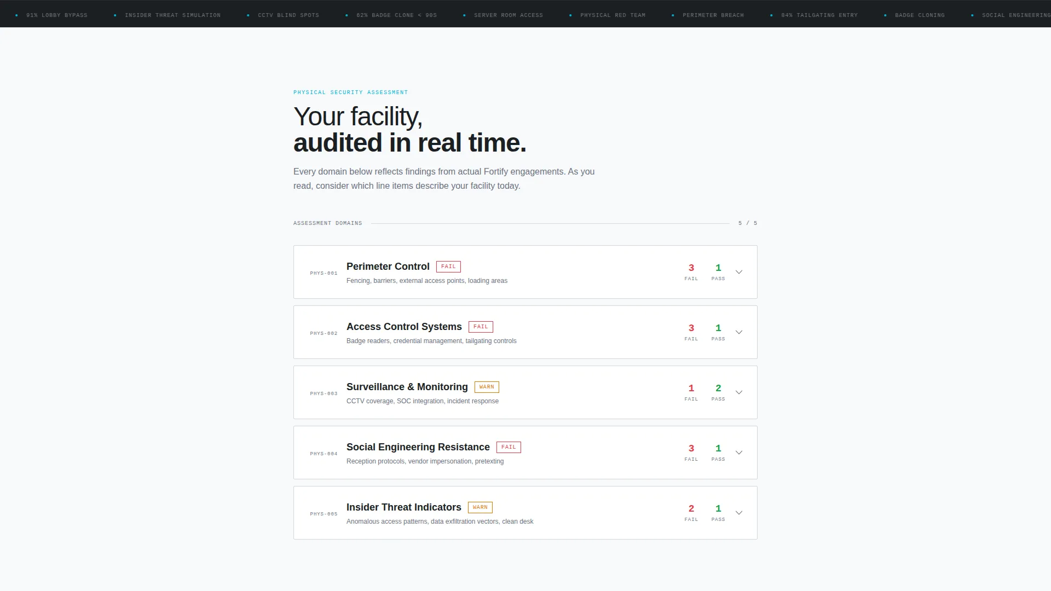Click the FAIL badge beside Social Engineering Resistance
The width and height of the screenshot is (1051, 591).
click(x=509, y=447)
